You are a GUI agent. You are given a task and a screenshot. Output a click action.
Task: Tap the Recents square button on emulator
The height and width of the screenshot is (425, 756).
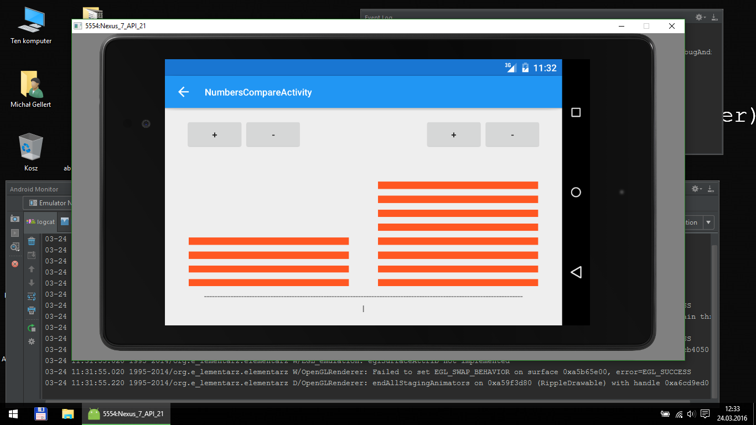click(x=576, y=112)
